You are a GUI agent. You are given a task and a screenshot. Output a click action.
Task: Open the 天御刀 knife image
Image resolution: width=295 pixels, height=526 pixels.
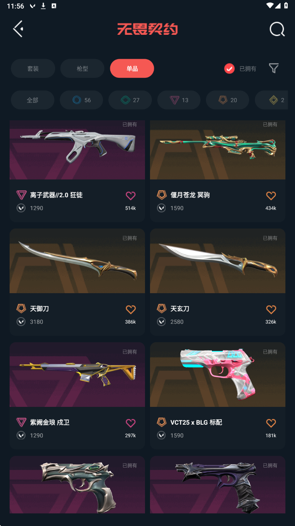pyautogui.click(x=77, y=261)
